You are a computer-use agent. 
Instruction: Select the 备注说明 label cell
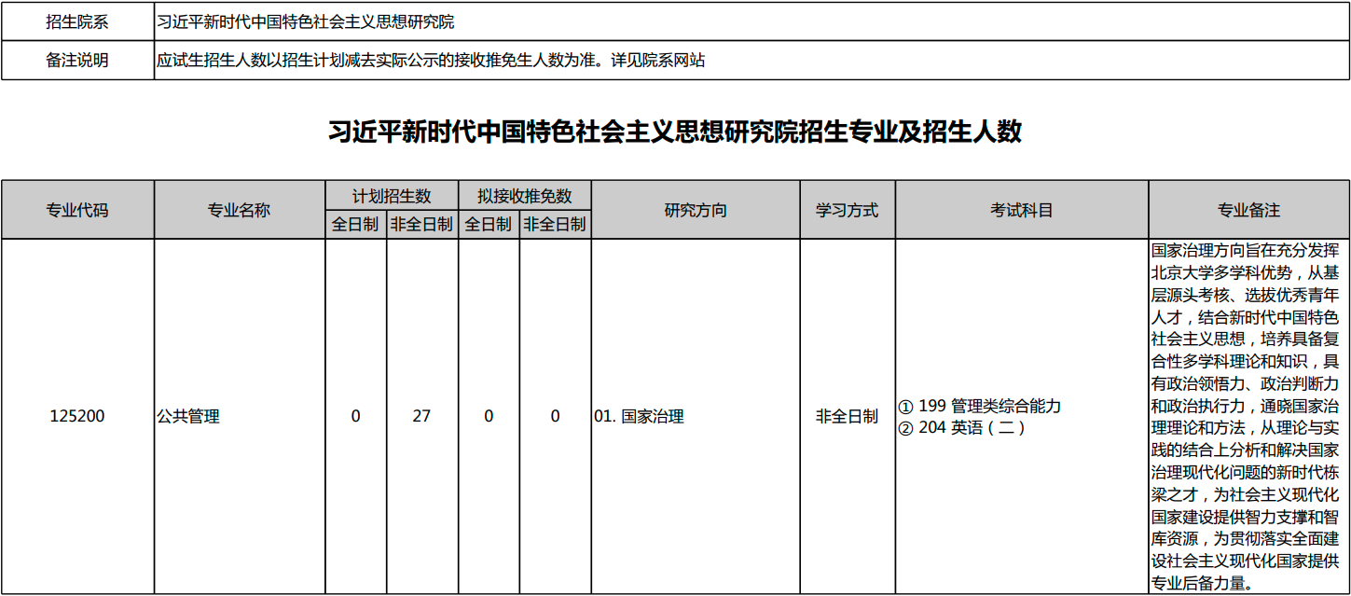(77, 61)
